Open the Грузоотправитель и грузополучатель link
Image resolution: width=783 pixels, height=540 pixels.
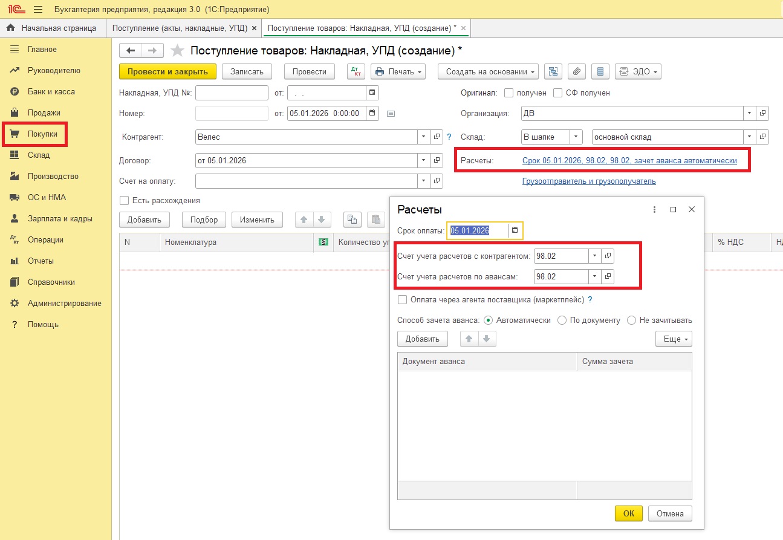click(589, 181)
